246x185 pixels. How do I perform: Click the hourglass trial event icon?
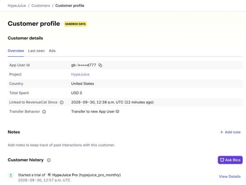pos(11,175)
